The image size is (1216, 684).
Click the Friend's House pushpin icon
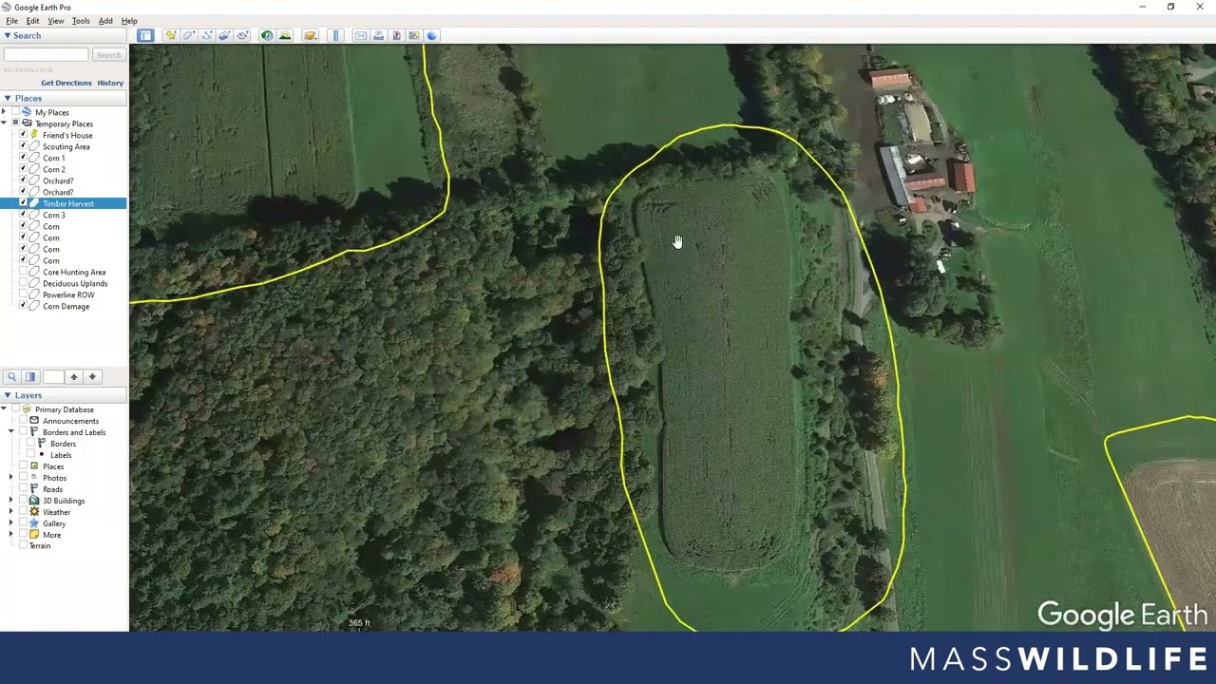[35, 135]
